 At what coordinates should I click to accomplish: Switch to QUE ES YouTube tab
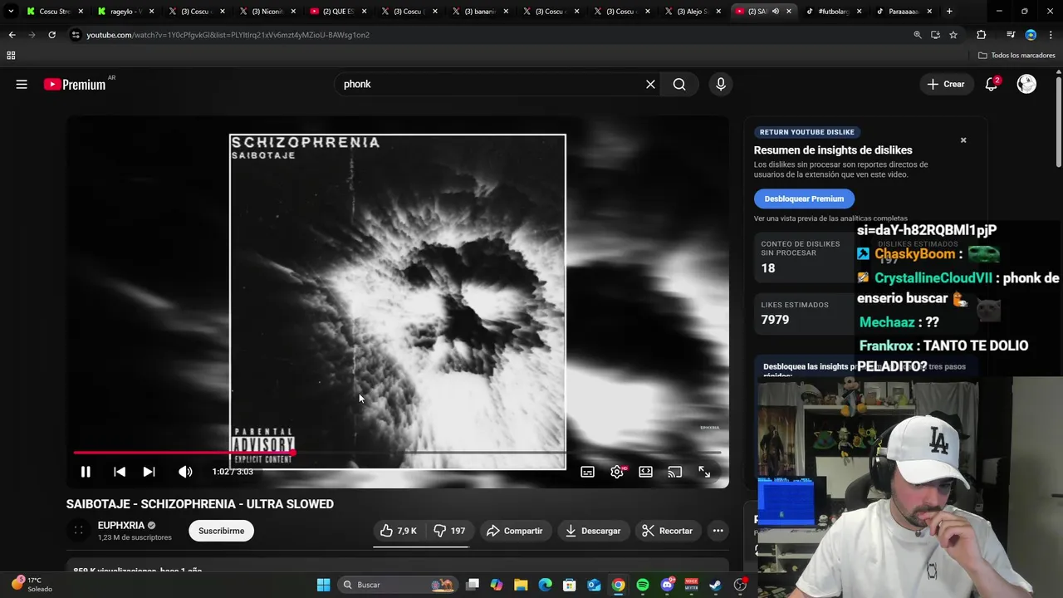336,12
